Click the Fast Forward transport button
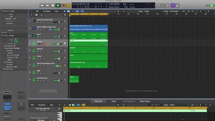215x121 pixels. [x=47, y=5]
